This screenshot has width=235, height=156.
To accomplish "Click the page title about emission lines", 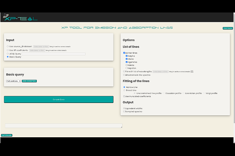I will [x=117, y=28].
